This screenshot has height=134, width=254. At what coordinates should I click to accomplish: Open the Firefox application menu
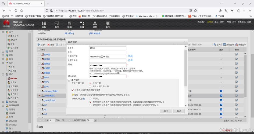tap(250, 10)
